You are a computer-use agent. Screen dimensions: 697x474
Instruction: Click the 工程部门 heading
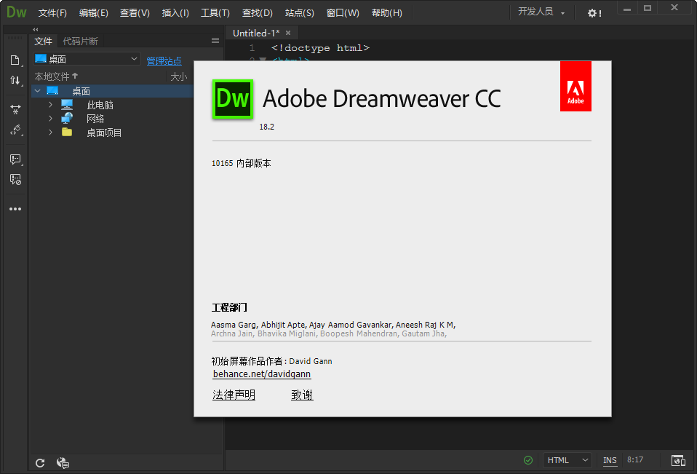[x=229, y=307]
